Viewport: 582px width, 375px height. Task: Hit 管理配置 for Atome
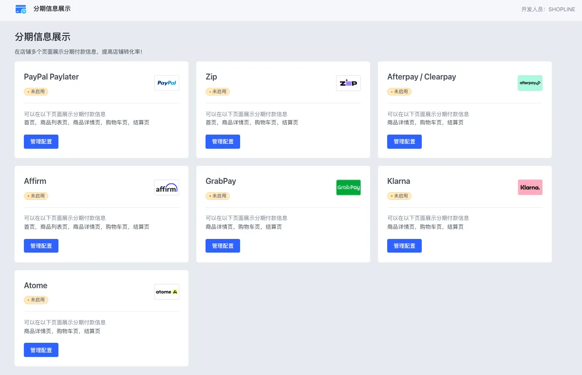click(41, 350)
